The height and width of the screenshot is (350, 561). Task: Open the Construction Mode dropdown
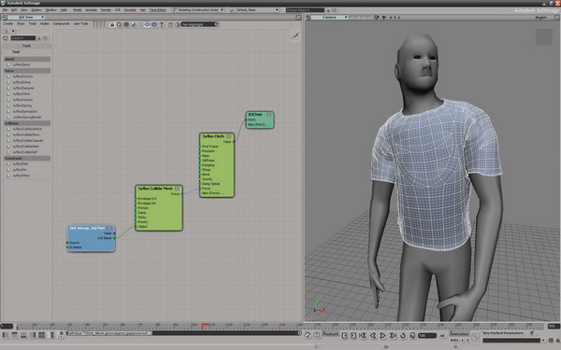[198, 10]
